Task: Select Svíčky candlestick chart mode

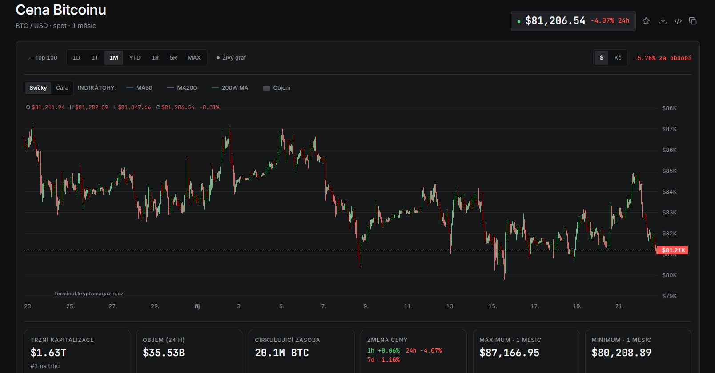Action: [x=38, y=88]
